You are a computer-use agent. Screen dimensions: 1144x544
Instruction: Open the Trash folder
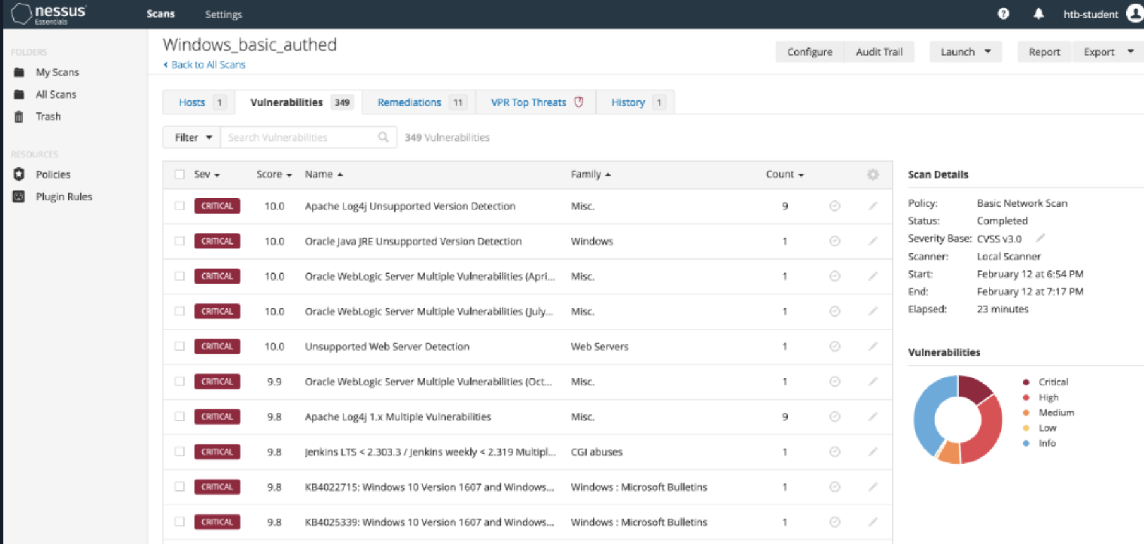pos(48,116)
